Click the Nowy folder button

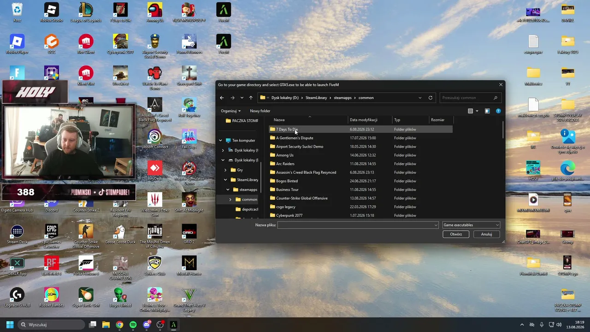pyautogui.click(x=260, y=111)
